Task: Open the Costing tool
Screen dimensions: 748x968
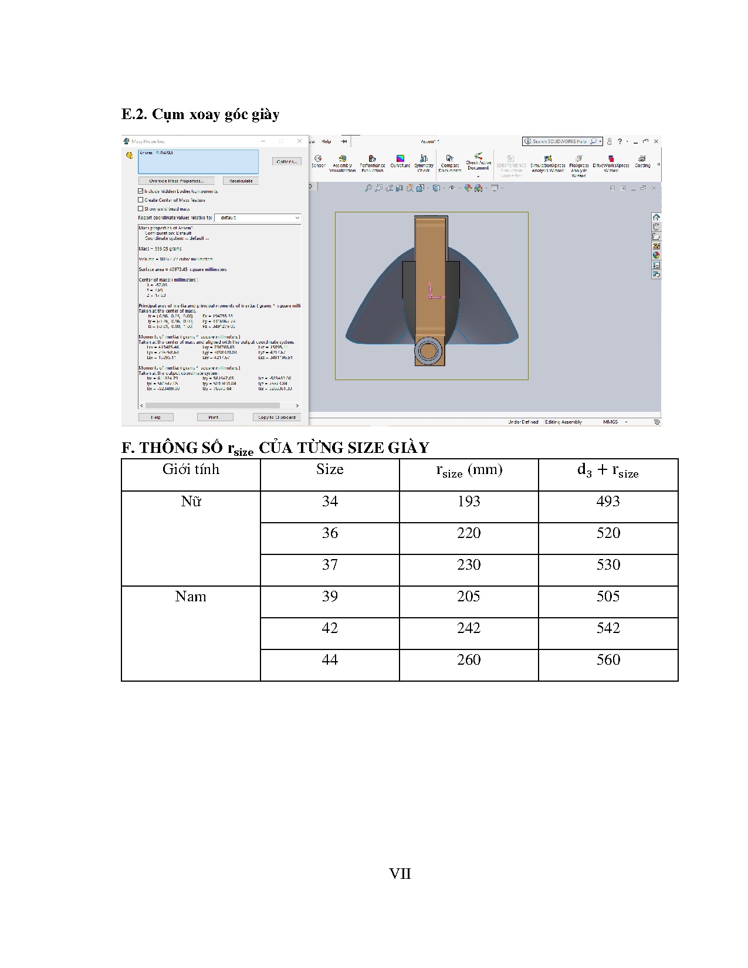Action: click(642, 161)
